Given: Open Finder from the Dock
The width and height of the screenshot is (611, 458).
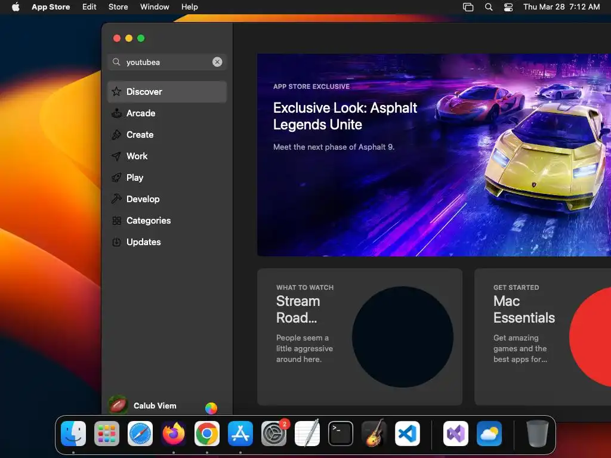Looking at the screenshot, I should 73,433.
